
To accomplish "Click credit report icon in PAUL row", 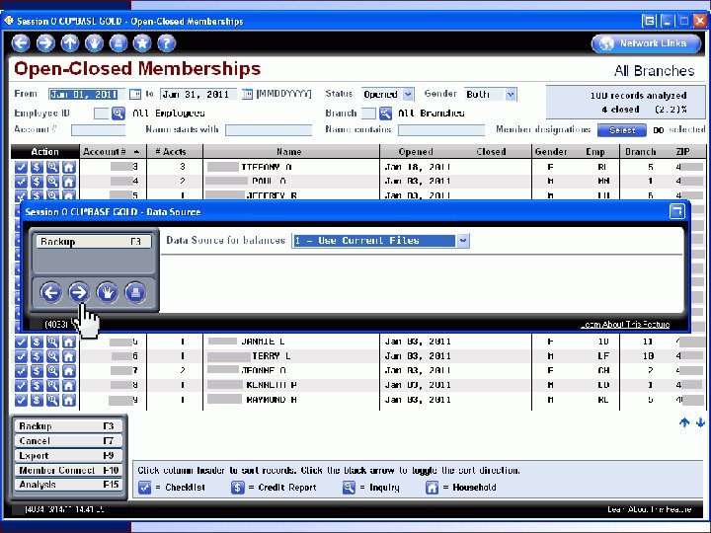I will (x=37, y=182).
